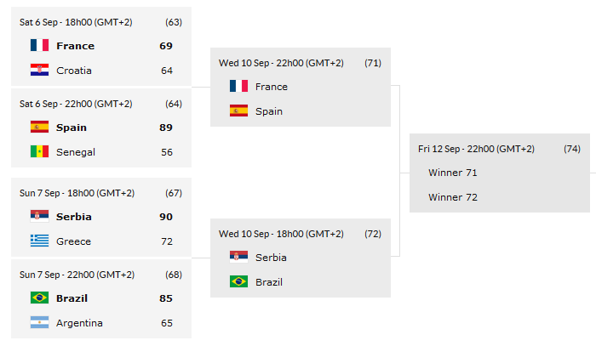Click Spain flag in semifinal 71
The width and height of the screenshot is (596, 346).
pyautogui.click(x=238, y=111)
